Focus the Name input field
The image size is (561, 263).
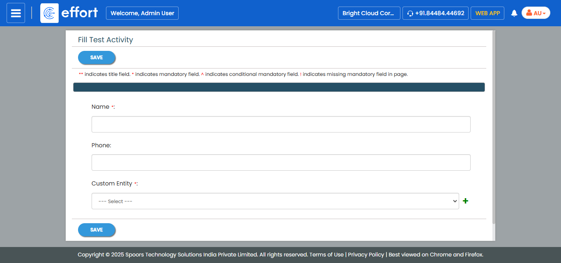coord(280,124)
